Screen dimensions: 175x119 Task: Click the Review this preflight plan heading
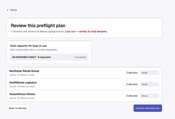(38, 26)
